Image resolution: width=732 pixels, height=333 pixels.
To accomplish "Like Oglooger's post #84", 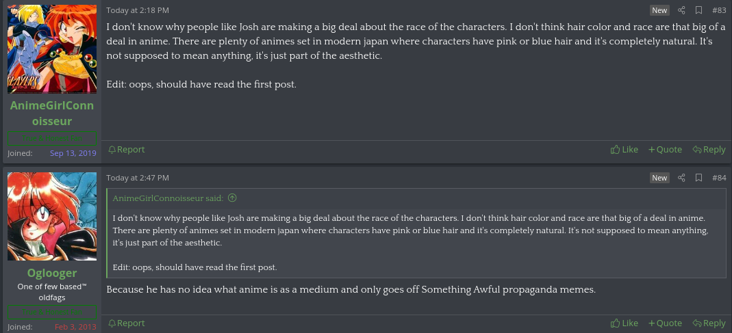I will coord(624,323).
